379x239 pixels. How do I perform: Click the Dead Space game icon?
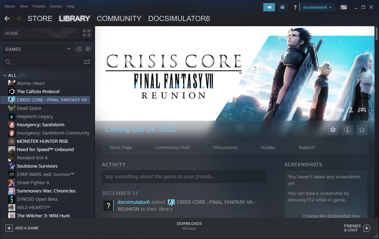click(x=12, y=108)
